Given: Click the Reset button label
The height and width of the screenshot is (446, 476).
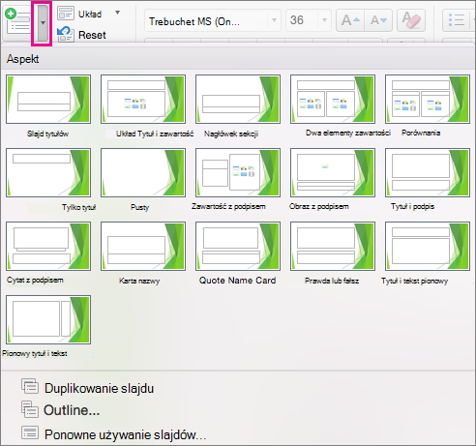Looking at the screenshot, I should 92,35.
